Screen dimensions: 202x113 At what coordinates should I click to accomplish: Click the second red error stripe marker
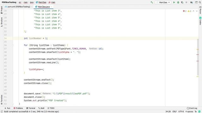[x=198, y=61]
